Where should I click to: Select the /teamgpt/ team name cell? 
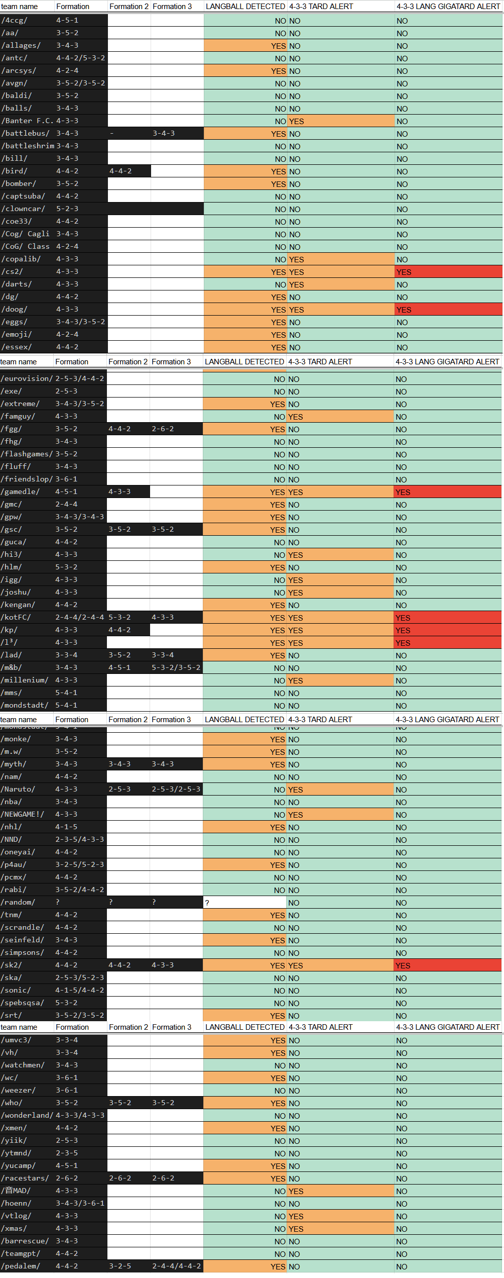pyautogui.click(x=28, y=1254)
